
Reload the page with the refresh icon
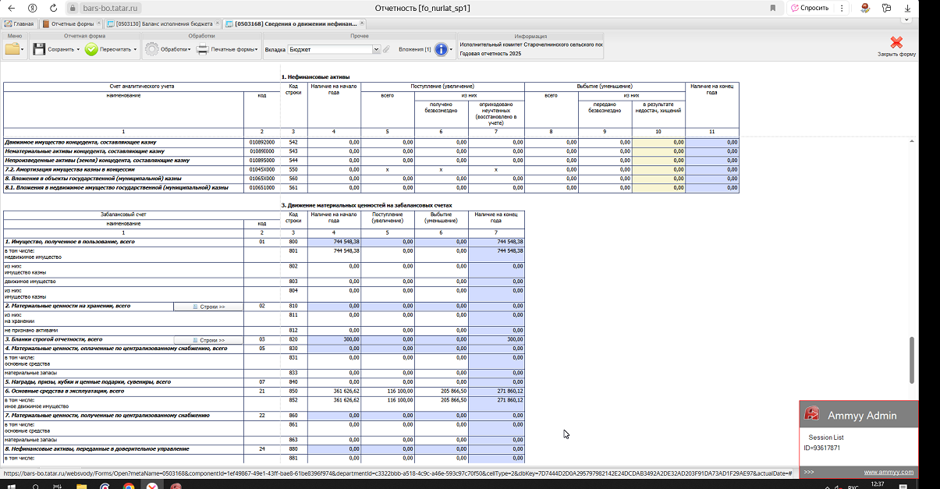coord(54,7)
